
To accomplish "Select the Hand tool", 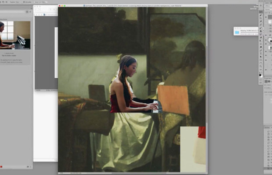I will click(261, 63).
